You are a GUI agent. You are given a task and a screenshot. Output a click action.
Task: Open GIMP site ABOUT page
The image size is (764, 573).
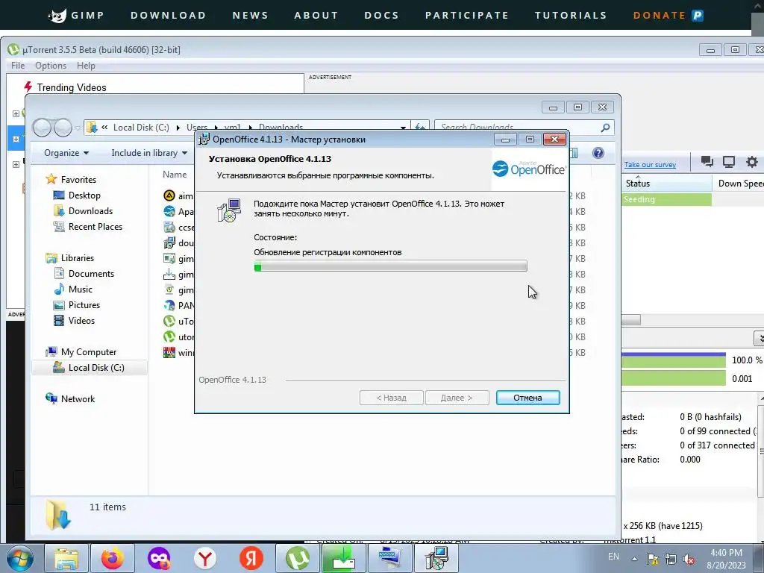point(316,16)
